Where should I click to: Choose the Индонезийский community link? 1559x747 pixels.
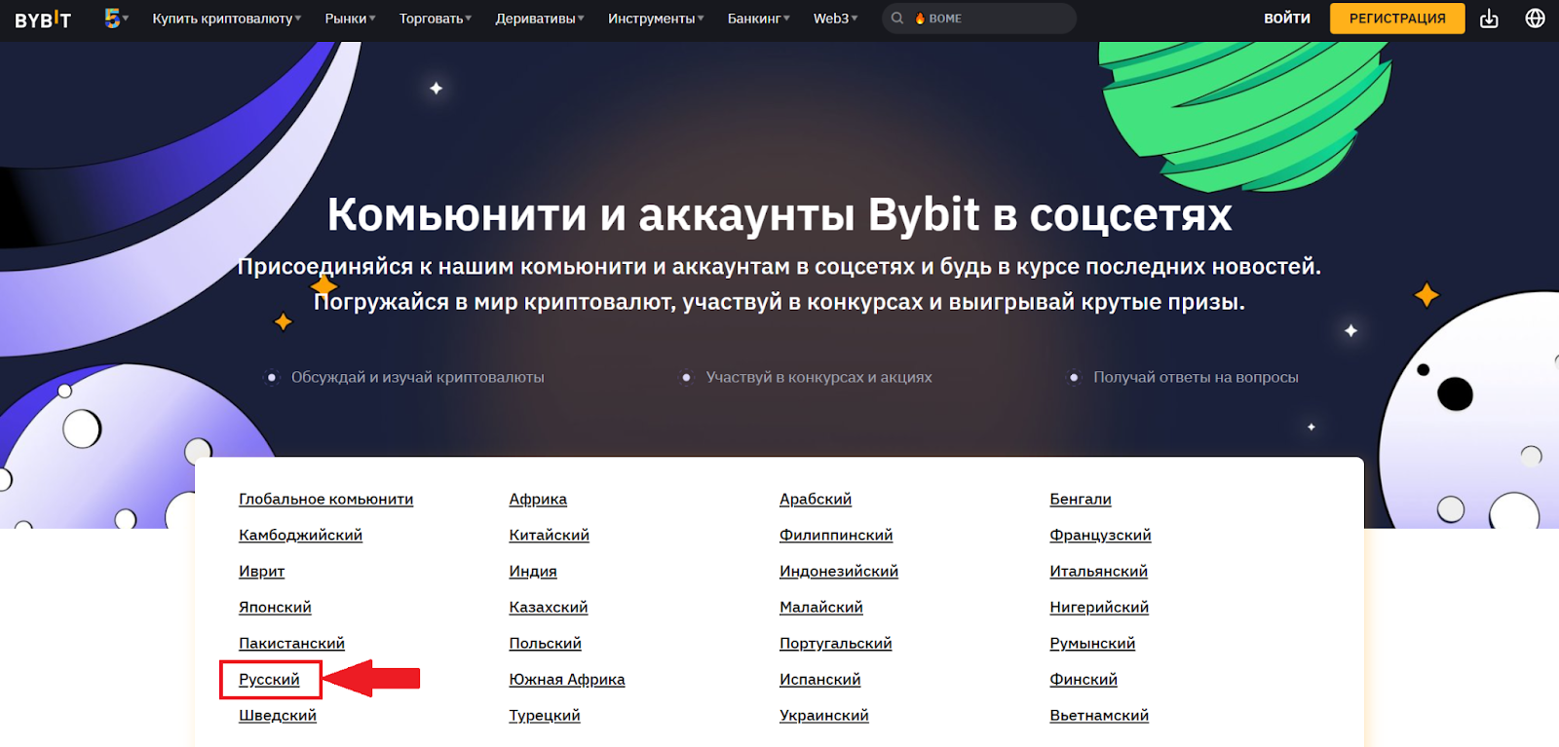(839, 571)
